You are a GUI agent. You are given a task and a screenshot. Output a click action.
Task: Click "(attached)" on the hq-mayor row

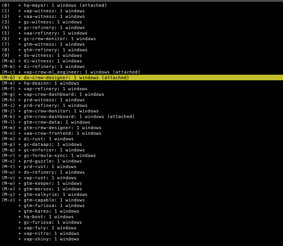(93, 6)
